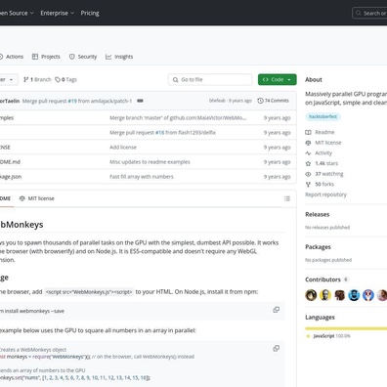The width and height of the screenshot is (387, 387).
Task: View the 1 Branch link
Action: click(37, 79)
